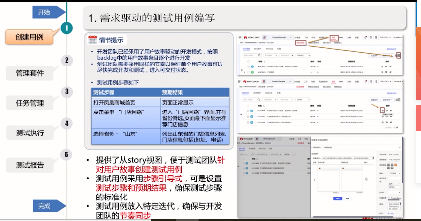Viewport: 421px width, 221px height.
Task: Open user account dropdown in top screenshot
Action: coord(398,37)
